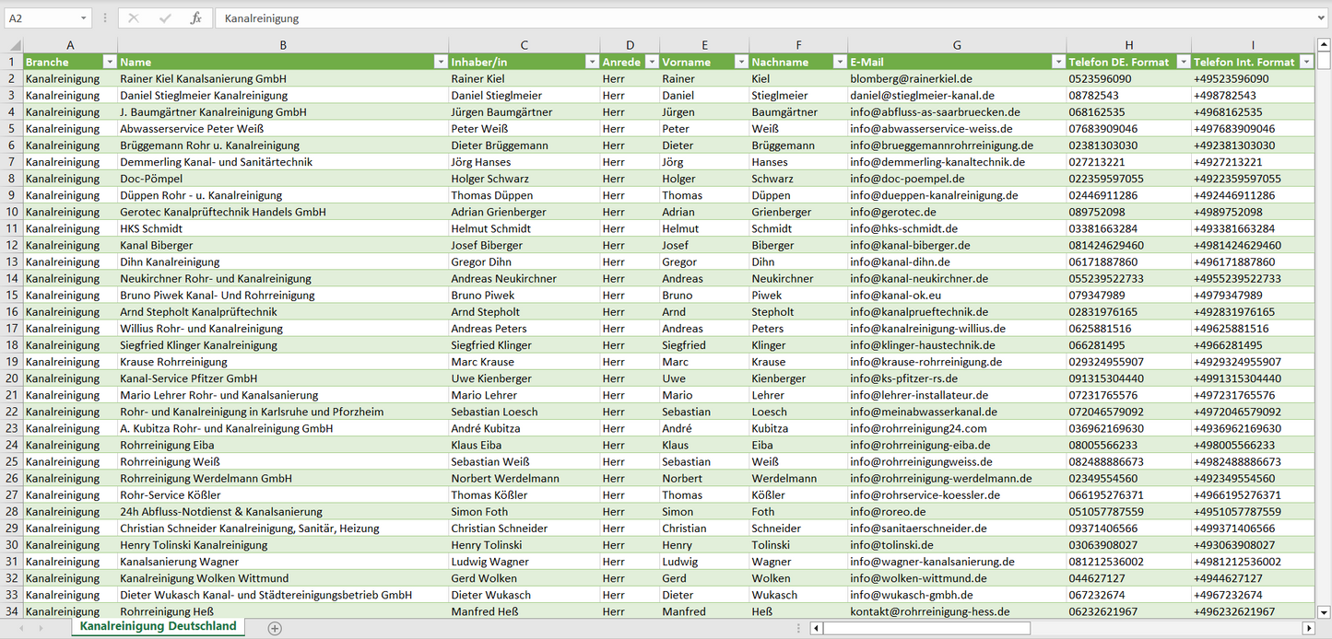Screen dimensions: 1332x639
Task: Click the Cancel X icon in formula bar
Action: click(134, 18)
